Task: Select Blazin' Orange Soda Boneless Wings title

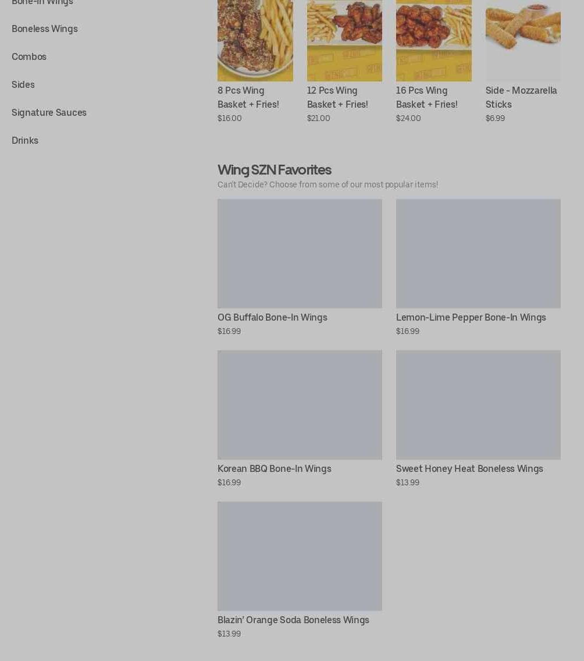Action: coord(293,620)
